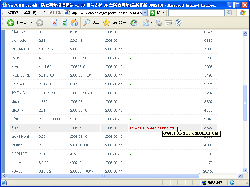Screen dimensions: 250x187
Task: Click the IKARUS engine name
Action: click(x=18, y=93)
